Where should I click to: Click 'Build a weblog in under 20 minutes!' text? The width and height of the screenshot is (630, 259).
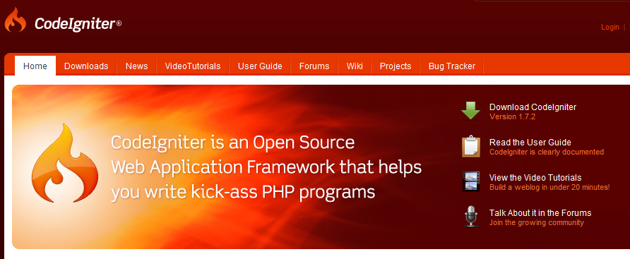[549, 188]
